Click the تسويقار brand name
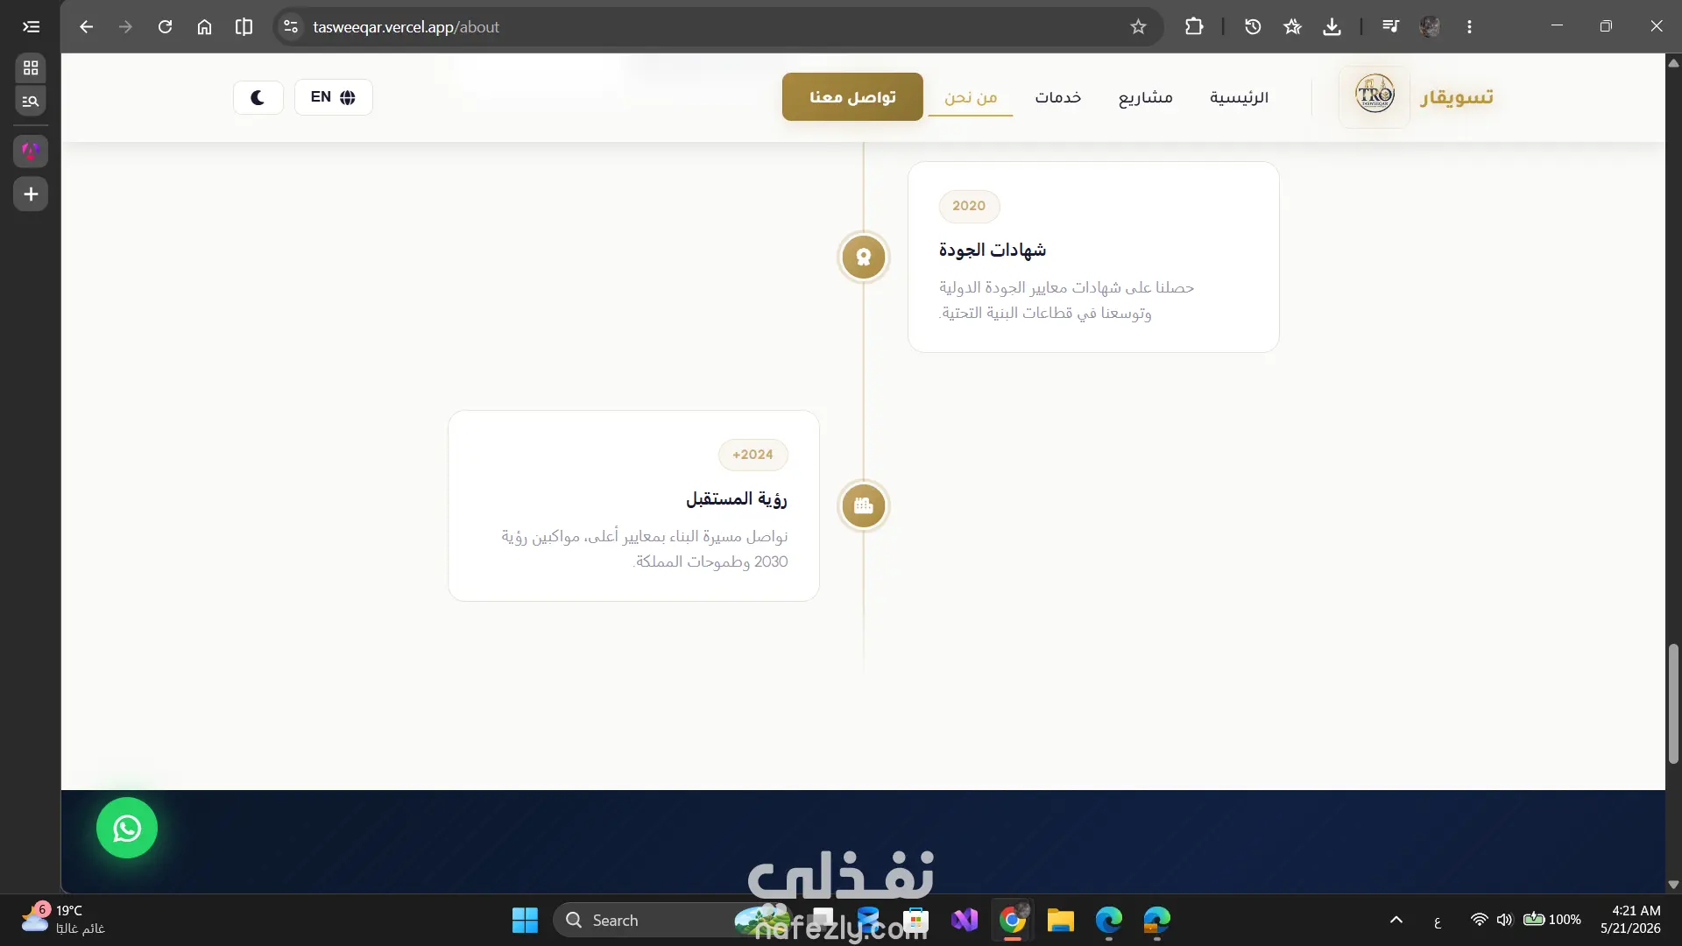 1457,96
